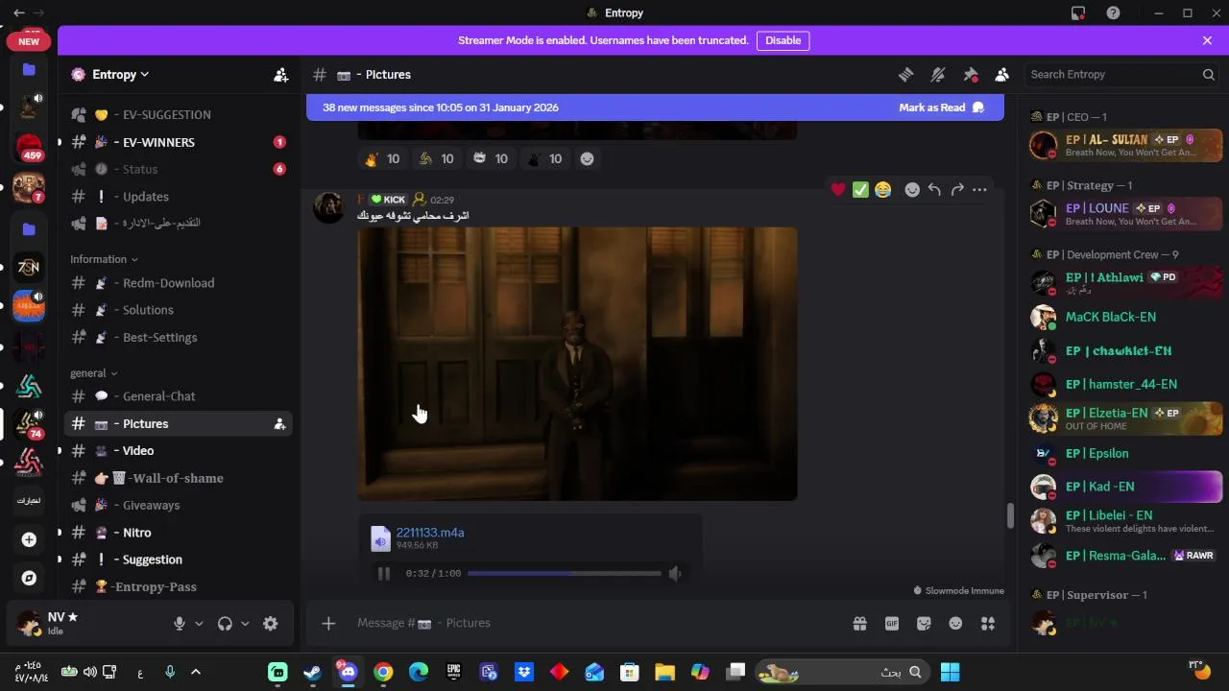Open the Giveaways channel

(179, 505)
